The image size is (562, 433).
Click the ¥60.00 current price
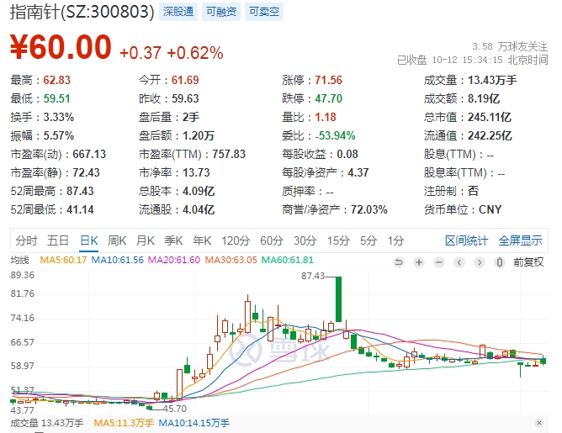[x=61, y=46]
